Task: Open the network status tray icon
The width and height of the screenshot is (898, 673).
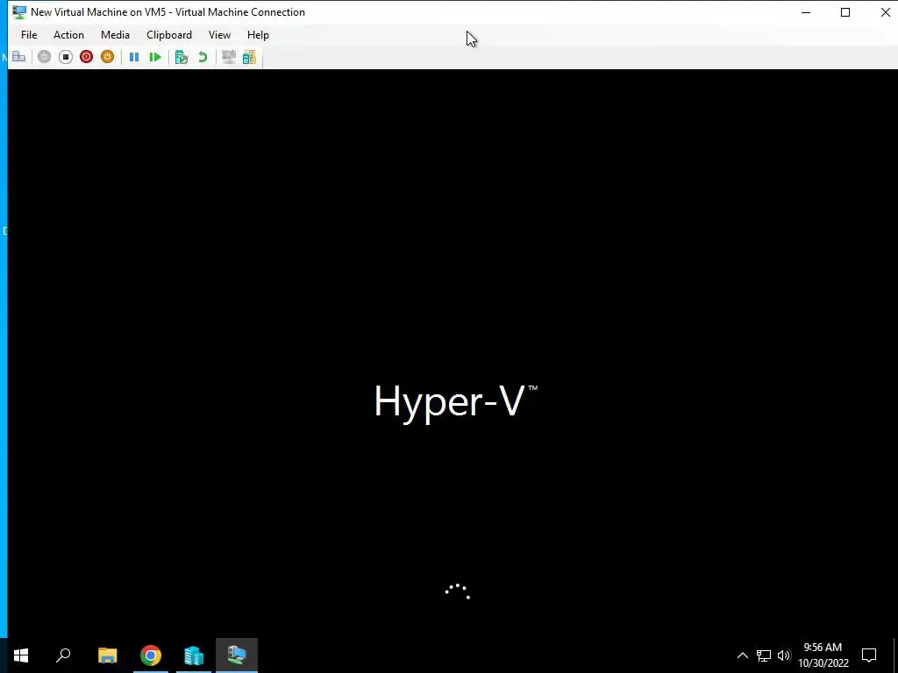Action: (x=764, y=655)
